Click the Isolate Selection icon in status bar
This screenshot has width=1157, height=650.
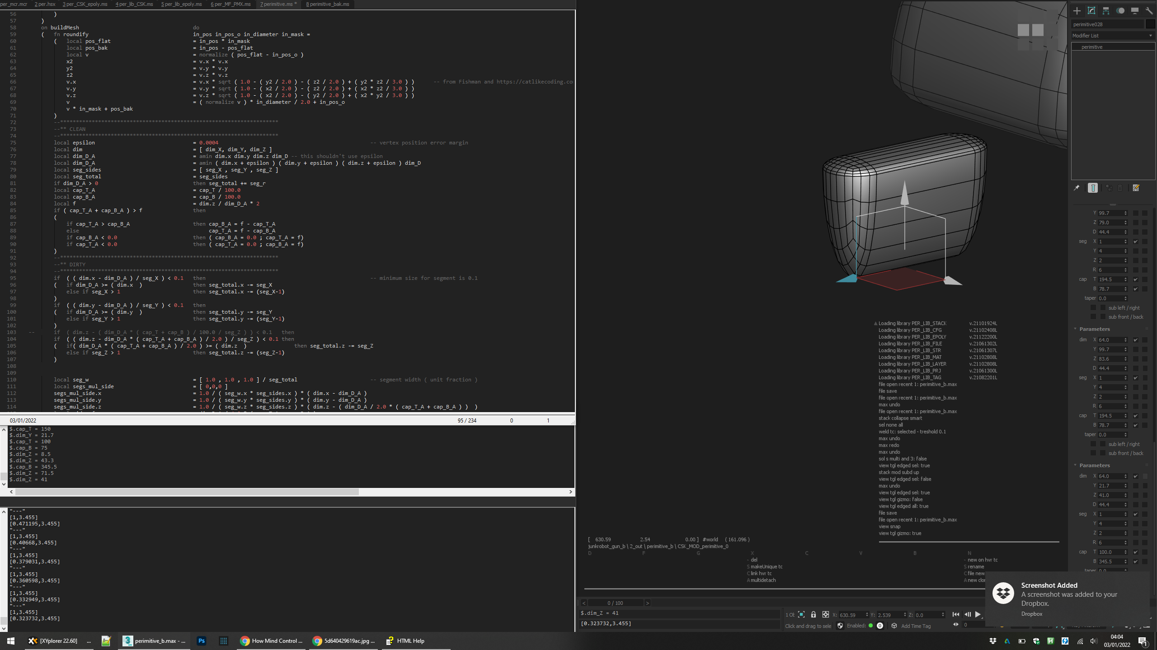tap(801, 614)
